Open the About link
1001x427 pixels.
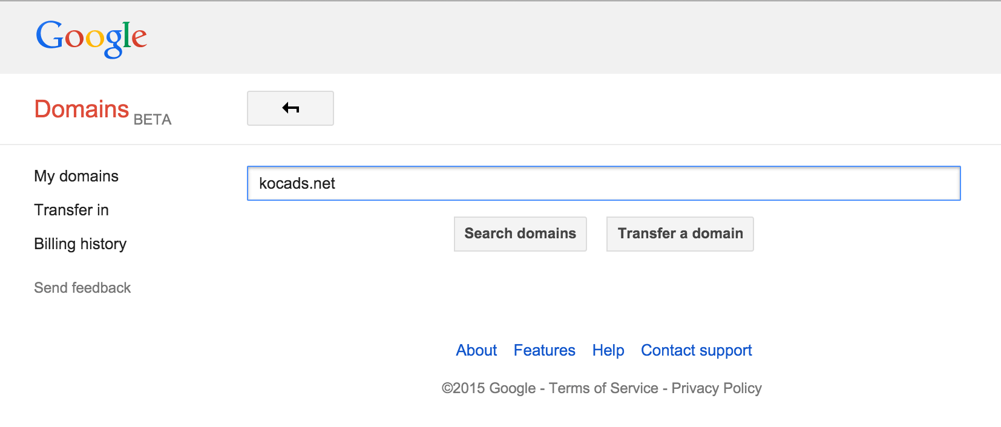coord(476,350)
